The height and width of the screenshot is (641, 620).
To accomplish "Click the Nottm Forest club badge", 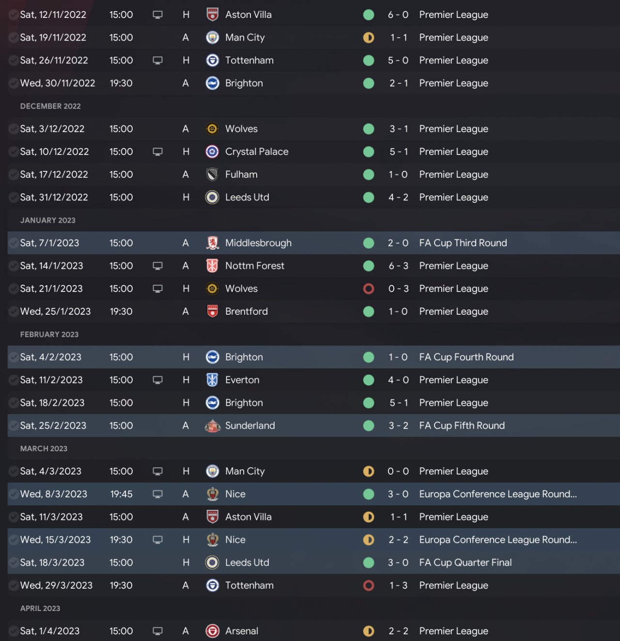I will pos(212,266).
